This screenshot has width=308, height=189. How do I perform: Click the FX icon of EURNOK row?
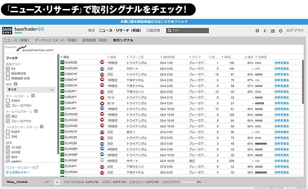pos(62,172)
